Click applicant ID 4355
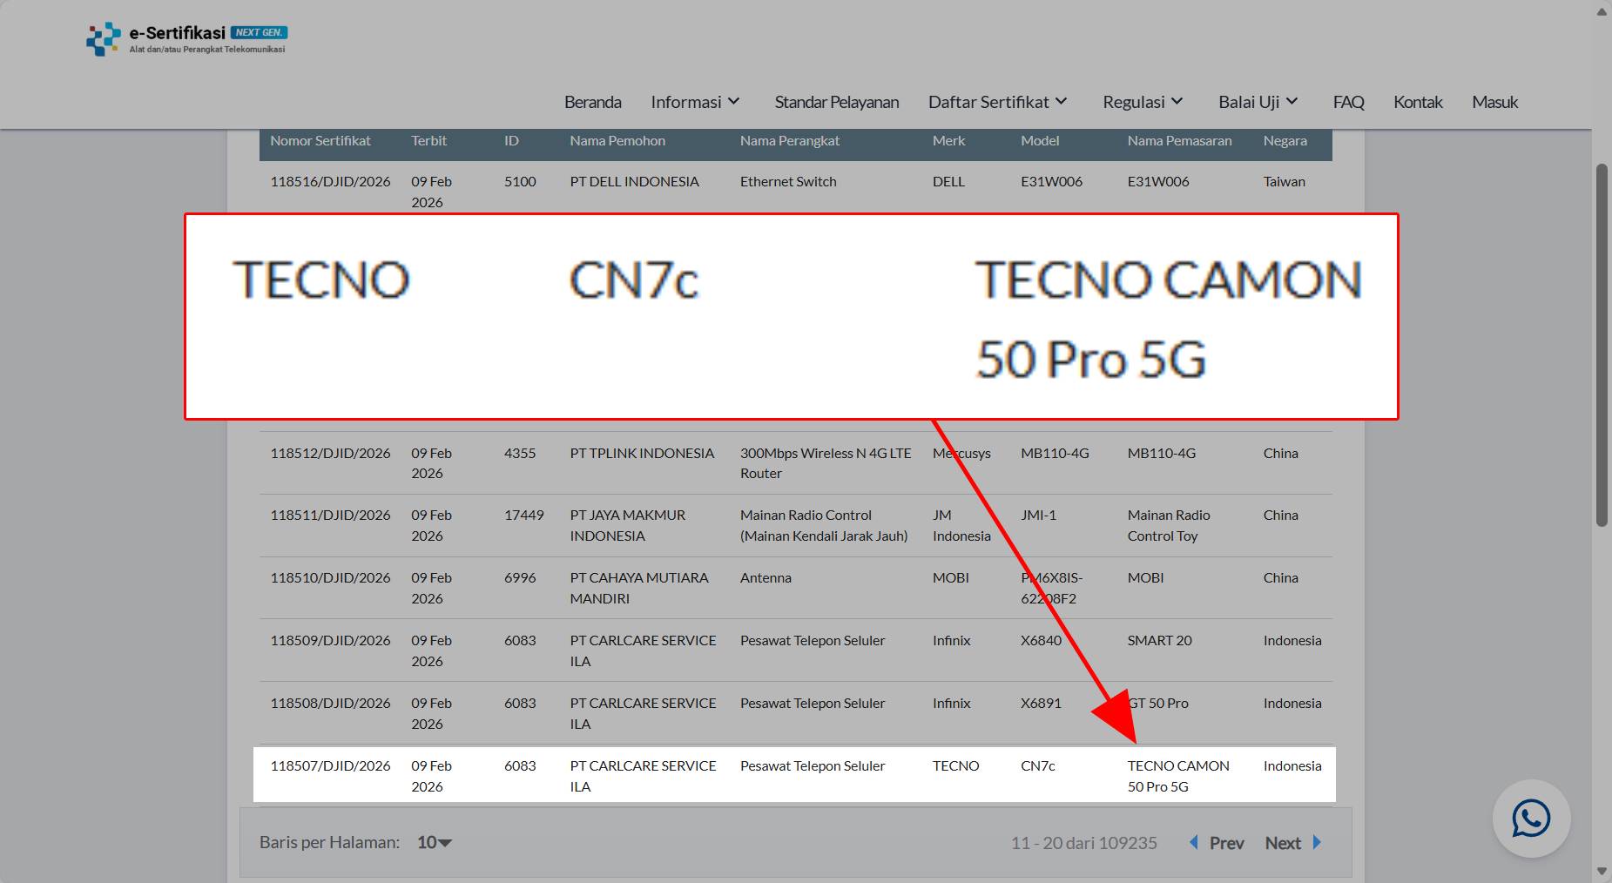The width and height of the screenshot is (1612, 883). tap(520, 453)
